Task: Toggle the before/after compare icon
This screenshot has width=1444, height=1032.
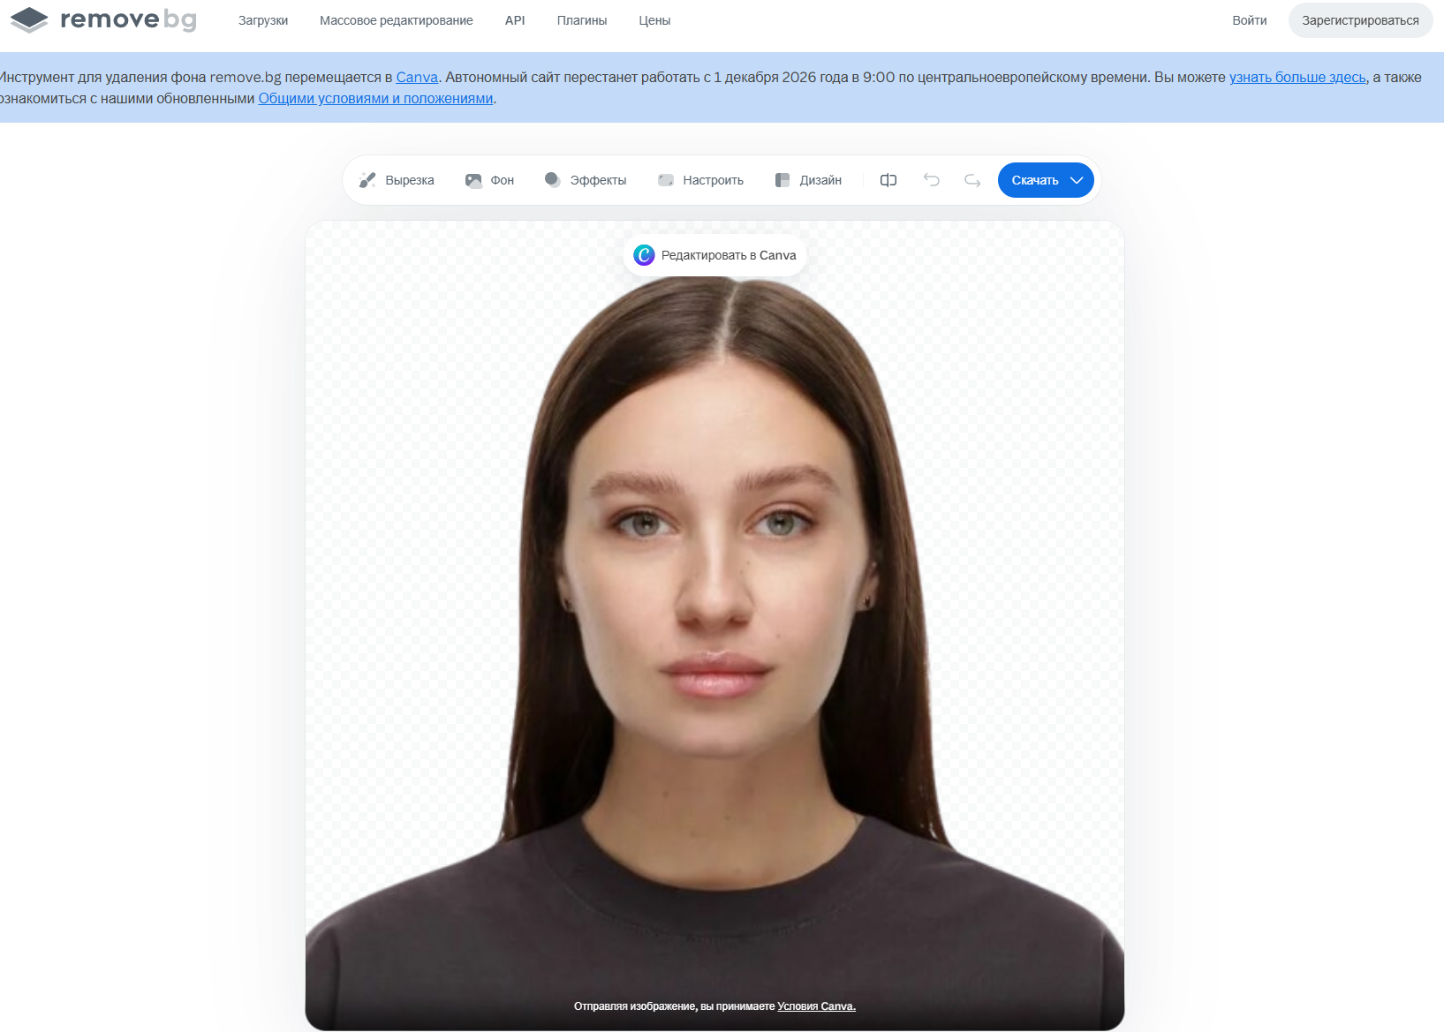Action: tap(888, 180)
